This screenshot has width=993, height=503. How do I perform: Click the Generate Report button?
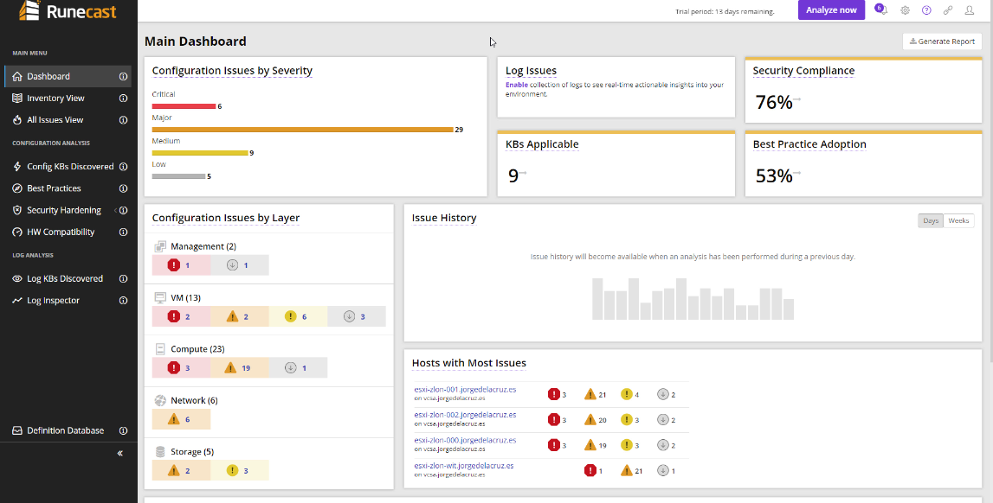(x=942, y=41)
